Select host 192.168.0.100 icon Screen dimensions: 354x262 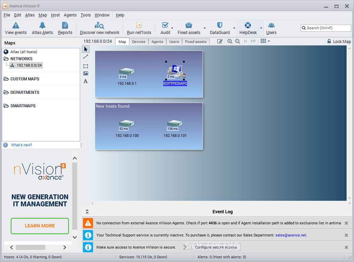point(127,124)
